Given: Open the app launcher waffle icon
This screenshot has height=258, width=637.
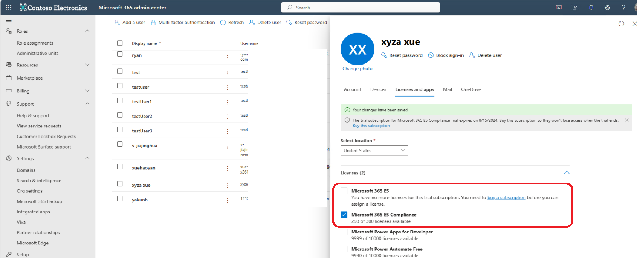Looking at the screenshot, I should tap(9, 7).
